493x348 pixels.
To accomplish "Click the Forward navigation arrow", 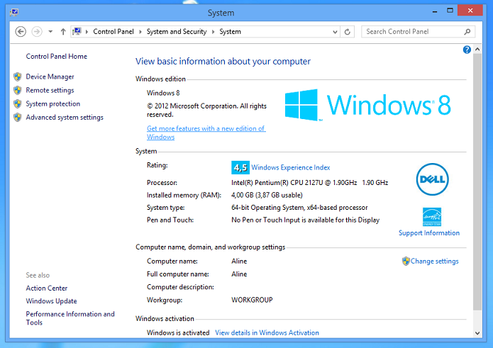I will 37,32.
